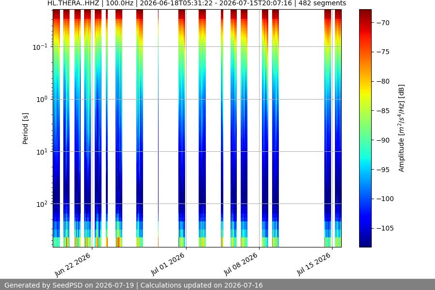
Task: Click the -75 colorbar tick label
Action: point(383,52)
